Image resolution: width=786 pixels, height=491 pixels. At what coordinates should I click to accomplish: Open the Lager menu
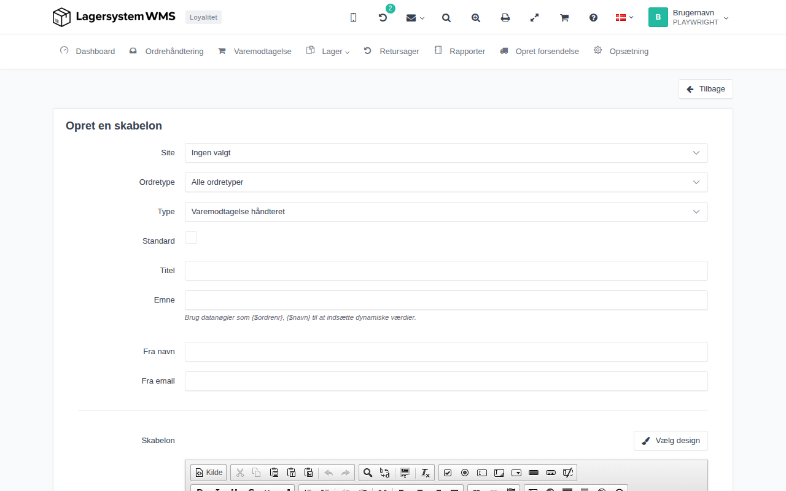[328, 52]
